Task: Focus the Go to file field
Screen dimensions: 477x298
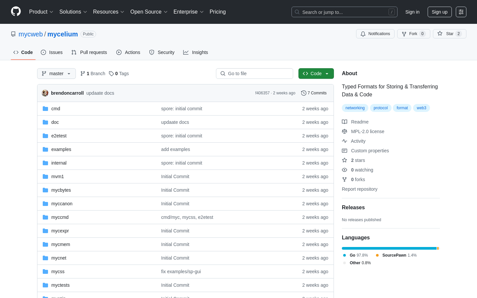Action: pyautogui.click(x=254, y=74)
